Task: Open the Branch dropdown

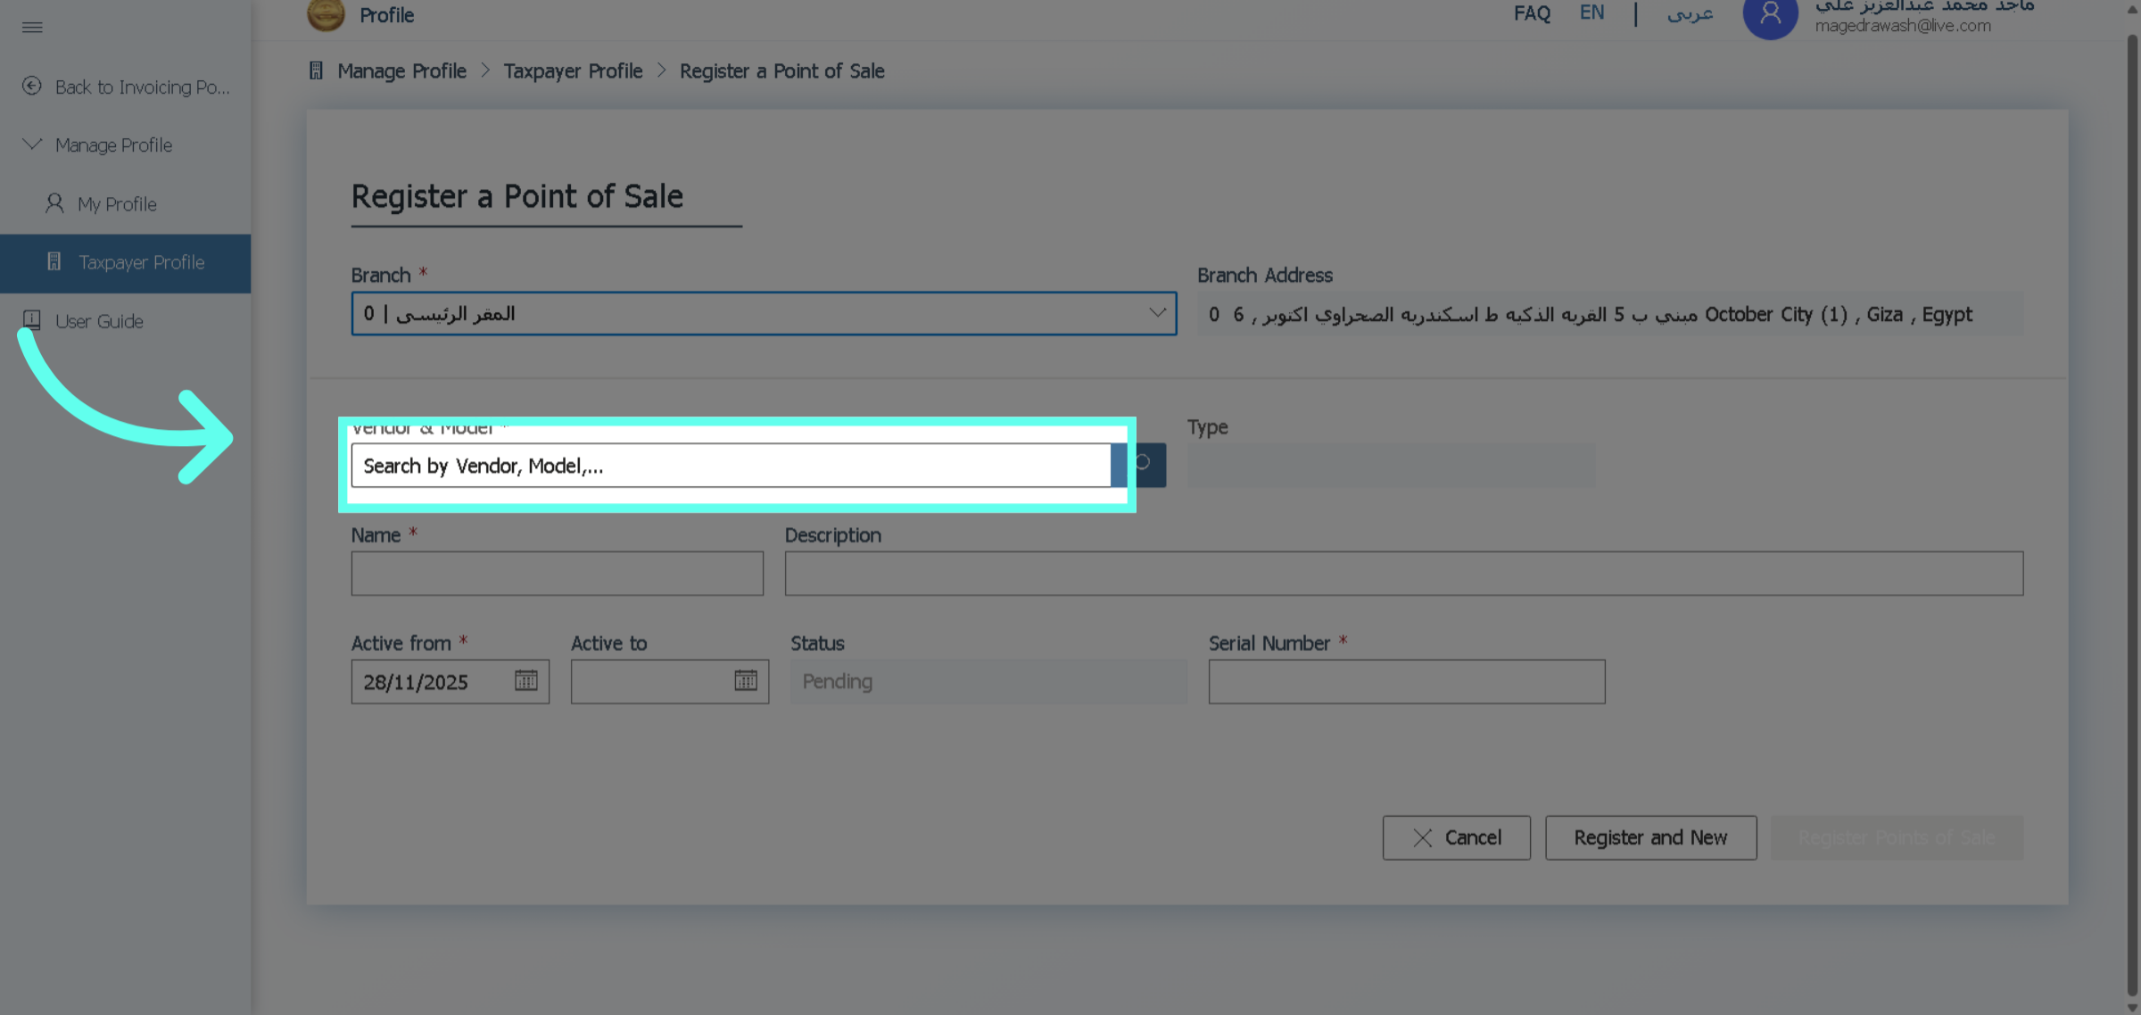Action: click(x=764, y=314)
